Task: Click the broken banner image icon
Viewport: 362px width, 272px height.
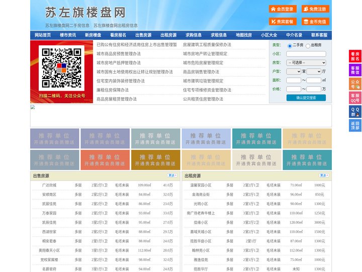Action: coord(33,107)
